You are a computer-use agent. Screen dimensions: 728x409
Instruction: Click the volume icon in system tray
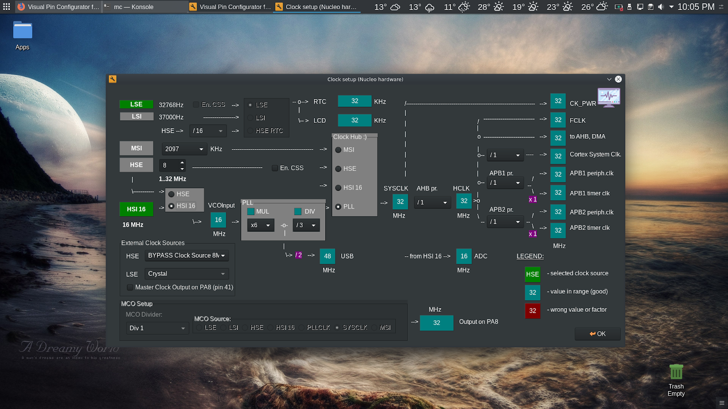click(661, 7)
